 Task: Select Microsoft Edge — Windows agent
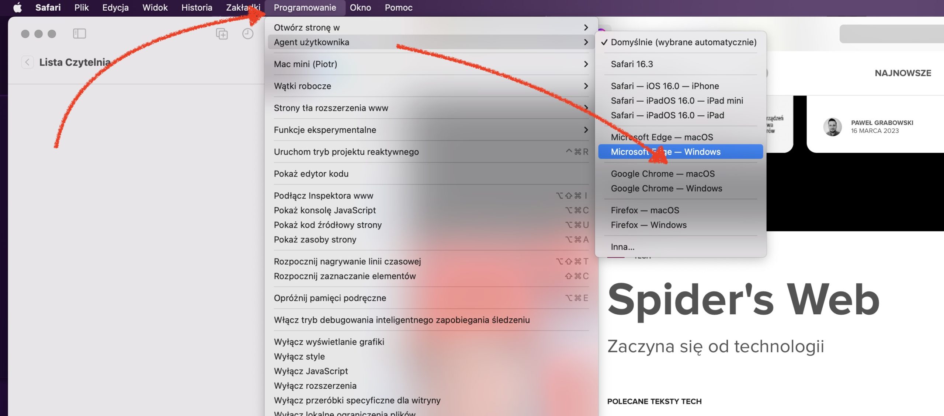(x=680, y=152)
